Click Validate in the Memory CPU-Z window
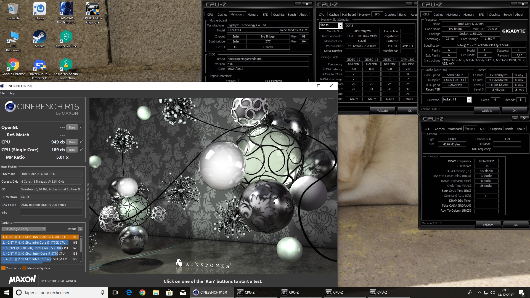530x298 pixels. 488,225
